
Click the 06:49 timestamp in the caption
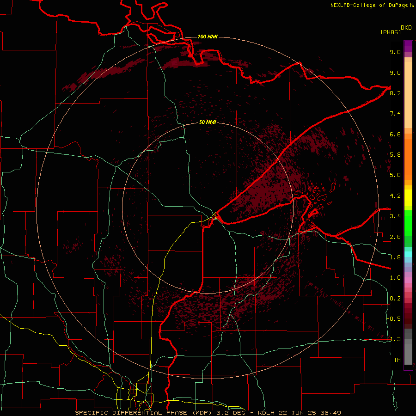pyautogui.click(x=330, y=413)
